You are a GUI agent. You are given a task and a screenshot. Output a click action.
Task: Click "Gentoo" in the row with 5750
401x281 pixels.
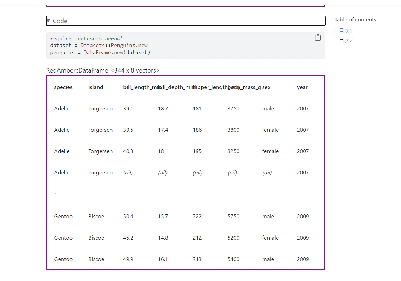(63, 217)
